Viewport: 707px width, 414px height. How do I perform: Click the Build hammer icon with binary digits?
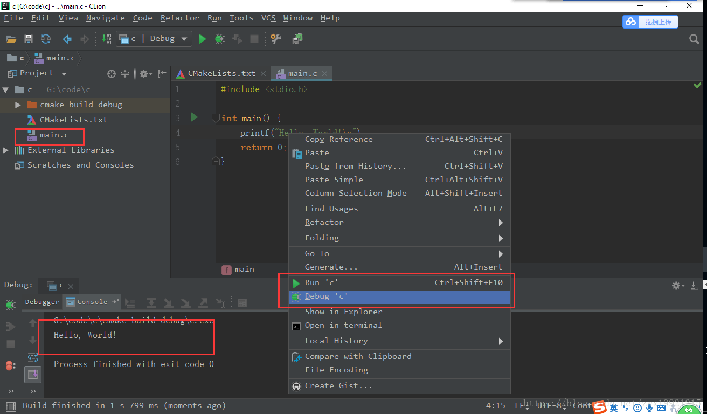[106, 39]
